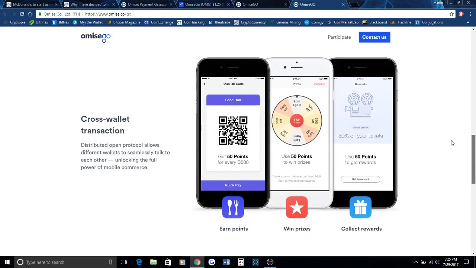Open Microsoft Word from the taskbar
Image resolution: width=476 pixels, height=268 pixels.
pyautogui.click(x=226, y=262)
